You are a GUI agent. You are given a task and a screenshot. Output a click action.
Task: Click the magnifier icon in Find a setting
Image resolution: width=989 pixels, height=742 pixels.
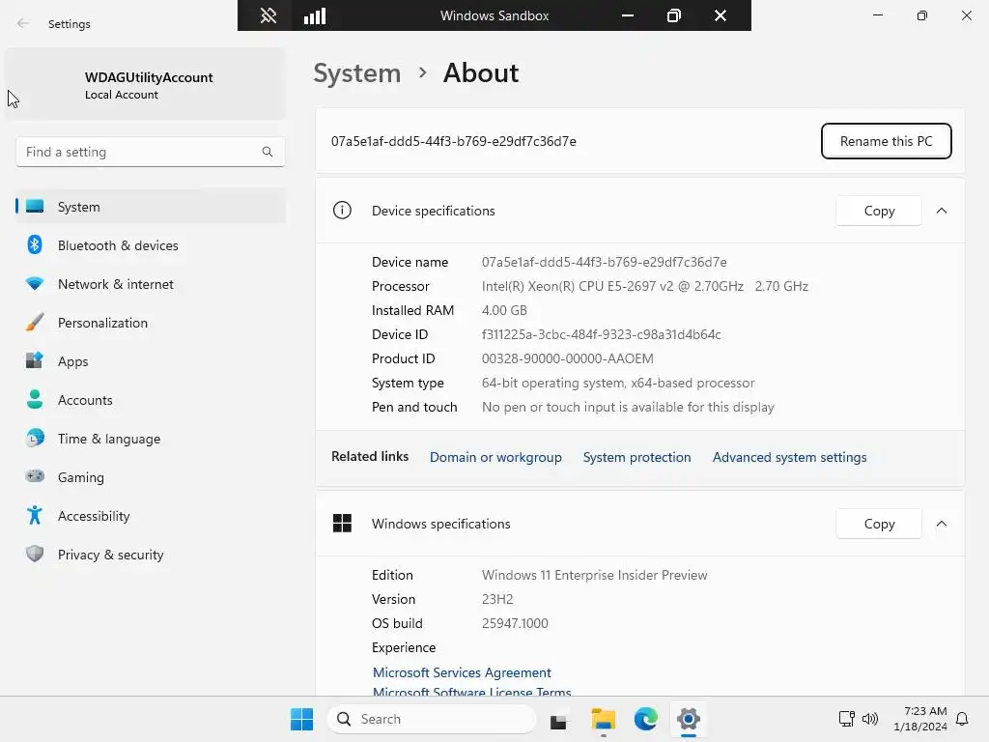click(x=268, y=152)
